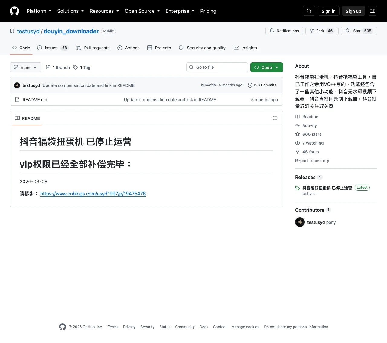Image resolution: width=387 pixels, height=343 pixels.
Task: Open README.md file
Action: click(35, 100)
